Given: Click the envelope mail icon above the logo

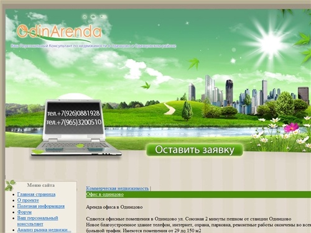Looking at the screenshot, I should (x=93, y=17).
